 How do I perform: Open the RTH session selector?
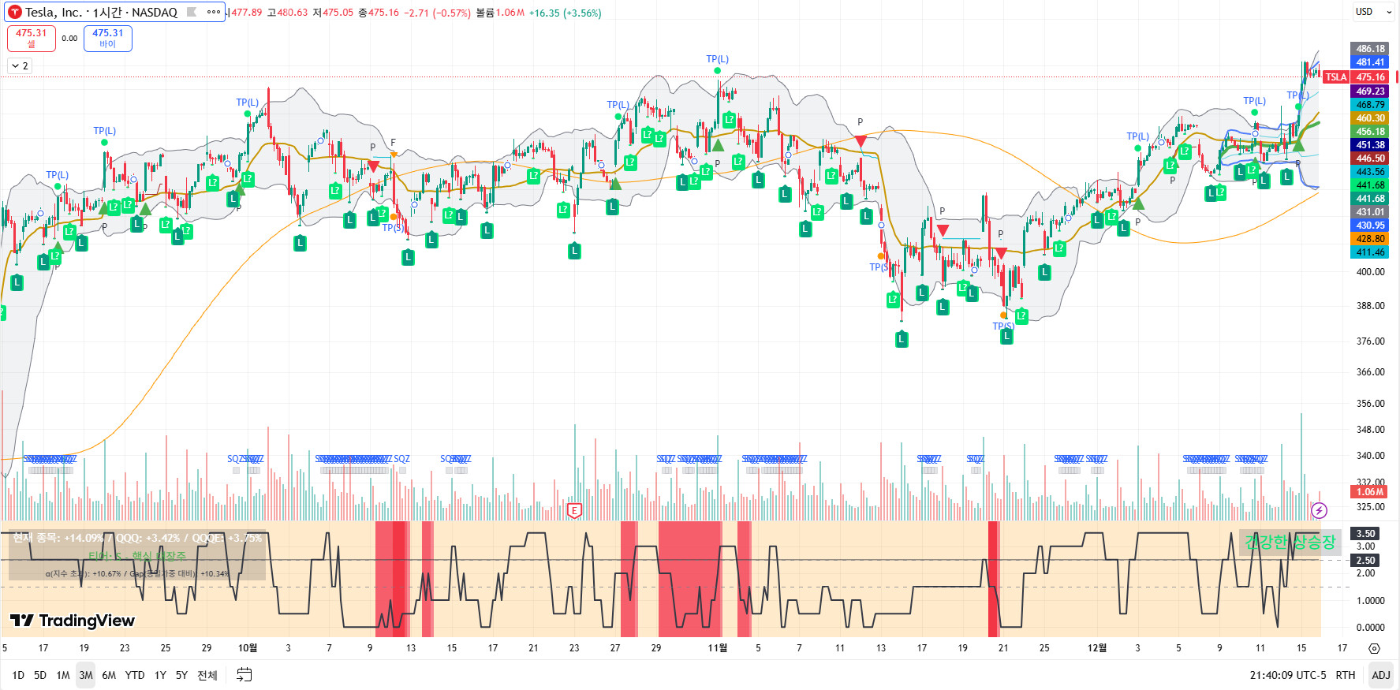(1346, 675)
